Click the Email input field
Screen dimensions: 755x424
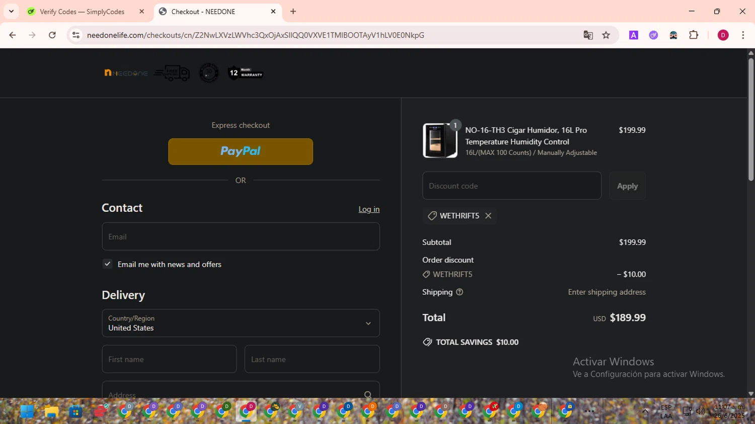click(241, 236)
